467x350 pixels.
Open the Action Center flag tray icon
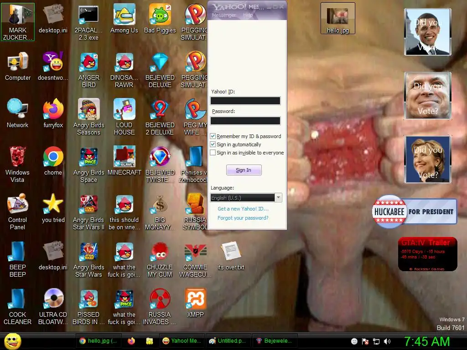365,341
